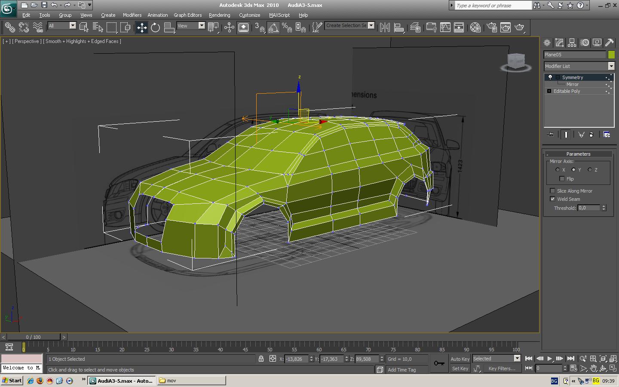Click the Play Animation button
Image resolution: width=619 pixels, height=387 pixels.
550,359
